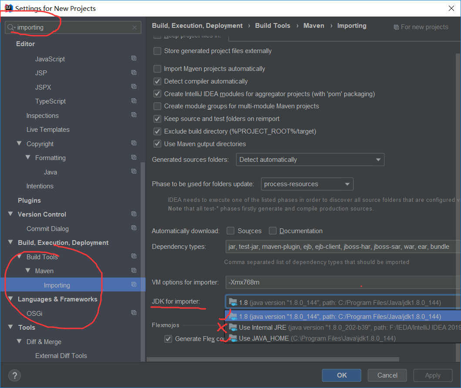Click the copy icon in the selected Importing row
Image resolution: width=461 pixels, height=388 pixels.
point(134,284)
